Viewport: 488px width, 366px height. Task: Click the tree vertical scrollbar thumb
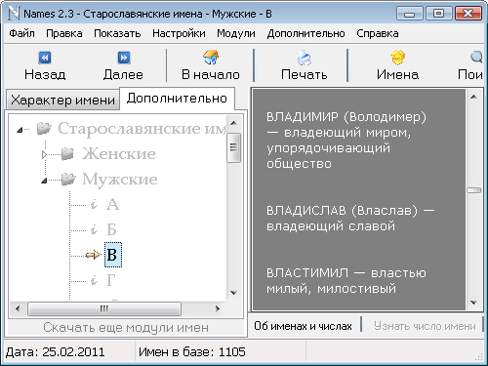point(233,147)
